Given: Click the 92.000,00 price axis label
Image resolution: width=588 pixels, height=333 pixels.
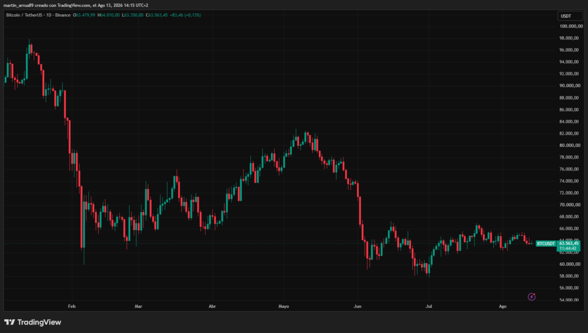Looking at the screenshot, I should (569, 74).
